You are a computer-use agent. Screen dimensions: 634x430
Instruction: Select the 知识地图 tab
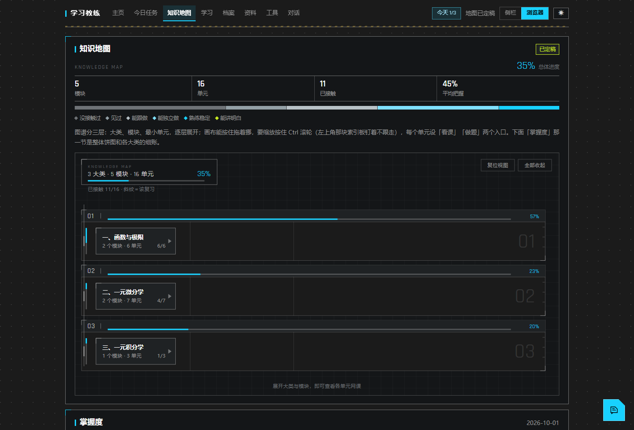coord(179,13)
